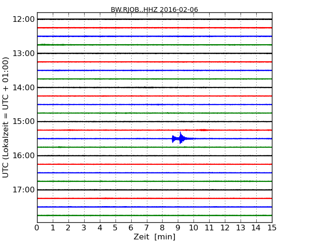
Task: Click the x-axis tick label 3
Action: (x=84, y=228)
